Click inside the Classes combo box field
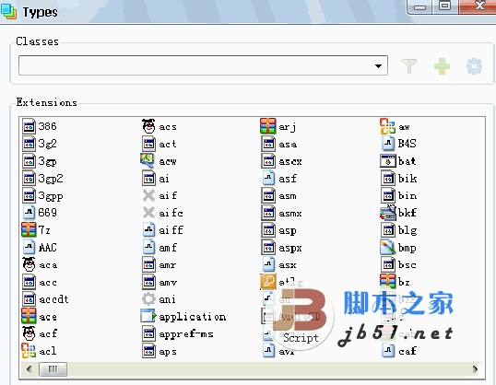Viewport: 496px width, 385px height. 203,65
